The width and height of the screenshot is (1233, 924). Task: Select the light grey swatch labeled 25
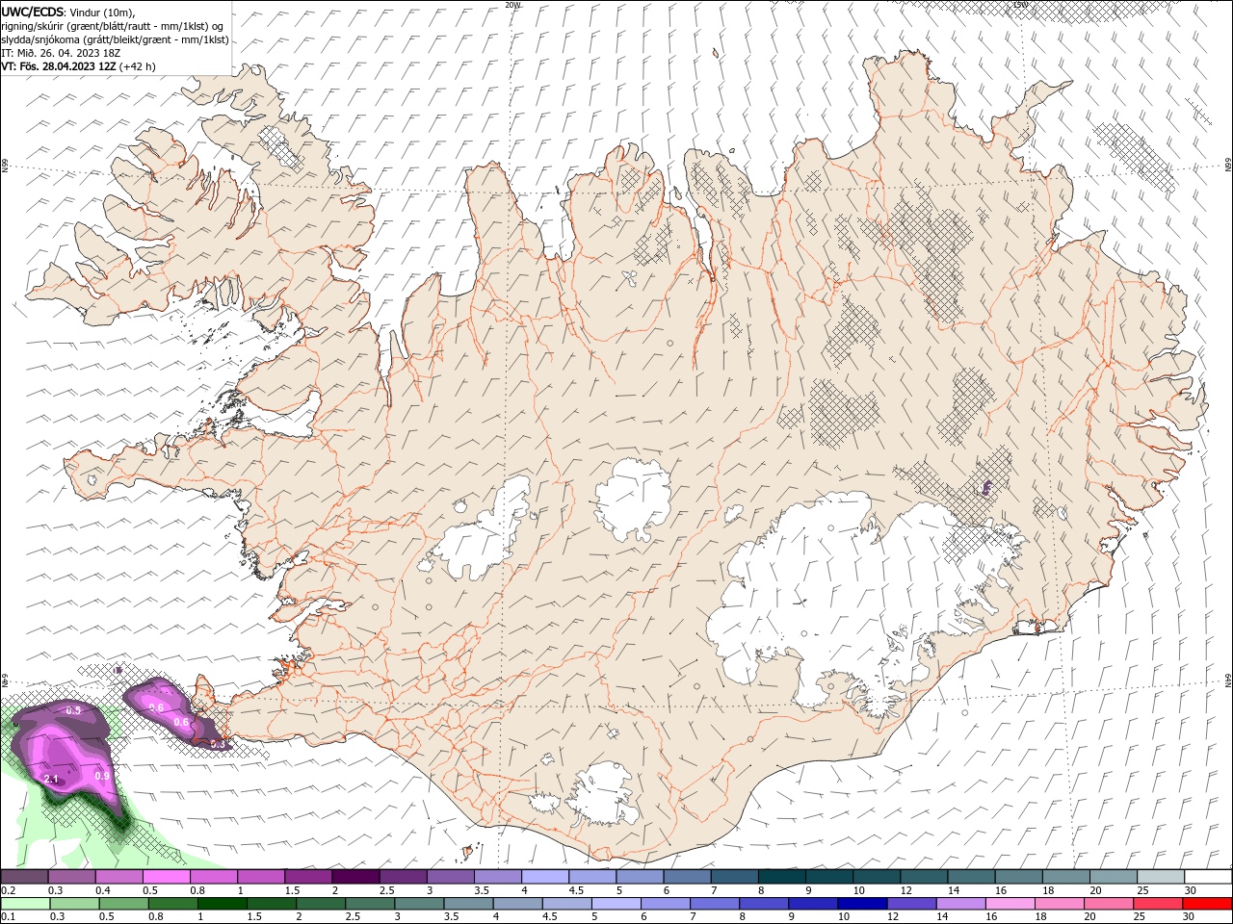click(1161, 877)
